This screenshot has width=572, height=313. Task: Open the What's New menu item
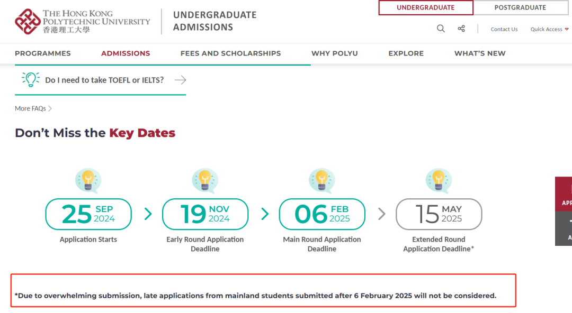click(480, 53)
